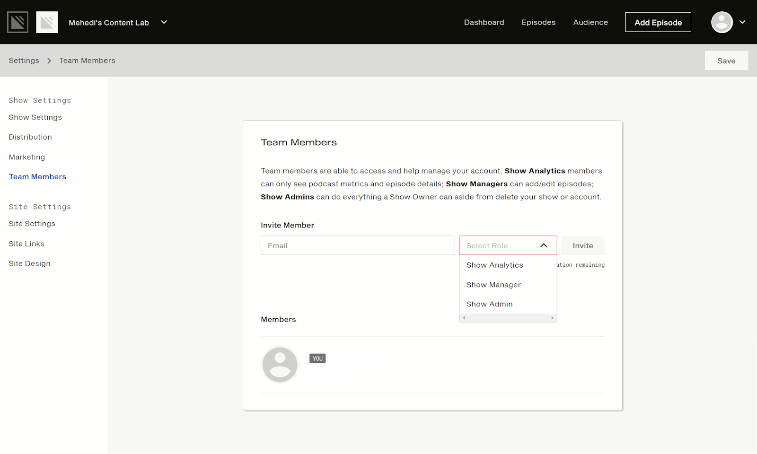Open the profile avatar icon top right
Image resolution: width=757 pixels, height=454 pixels.
721,22
